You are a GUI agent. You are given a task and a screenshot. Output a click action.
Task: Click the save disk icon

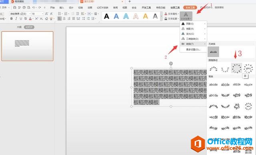pyautogui.click(x=15, y=8)
